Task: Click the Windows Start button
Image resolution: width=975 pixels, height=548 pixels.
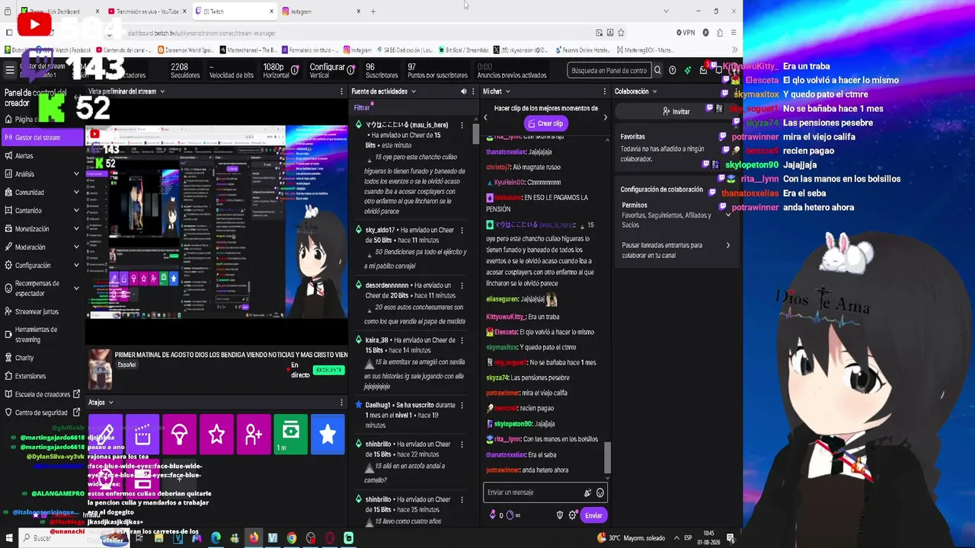Action: click(x=9, y=538)
